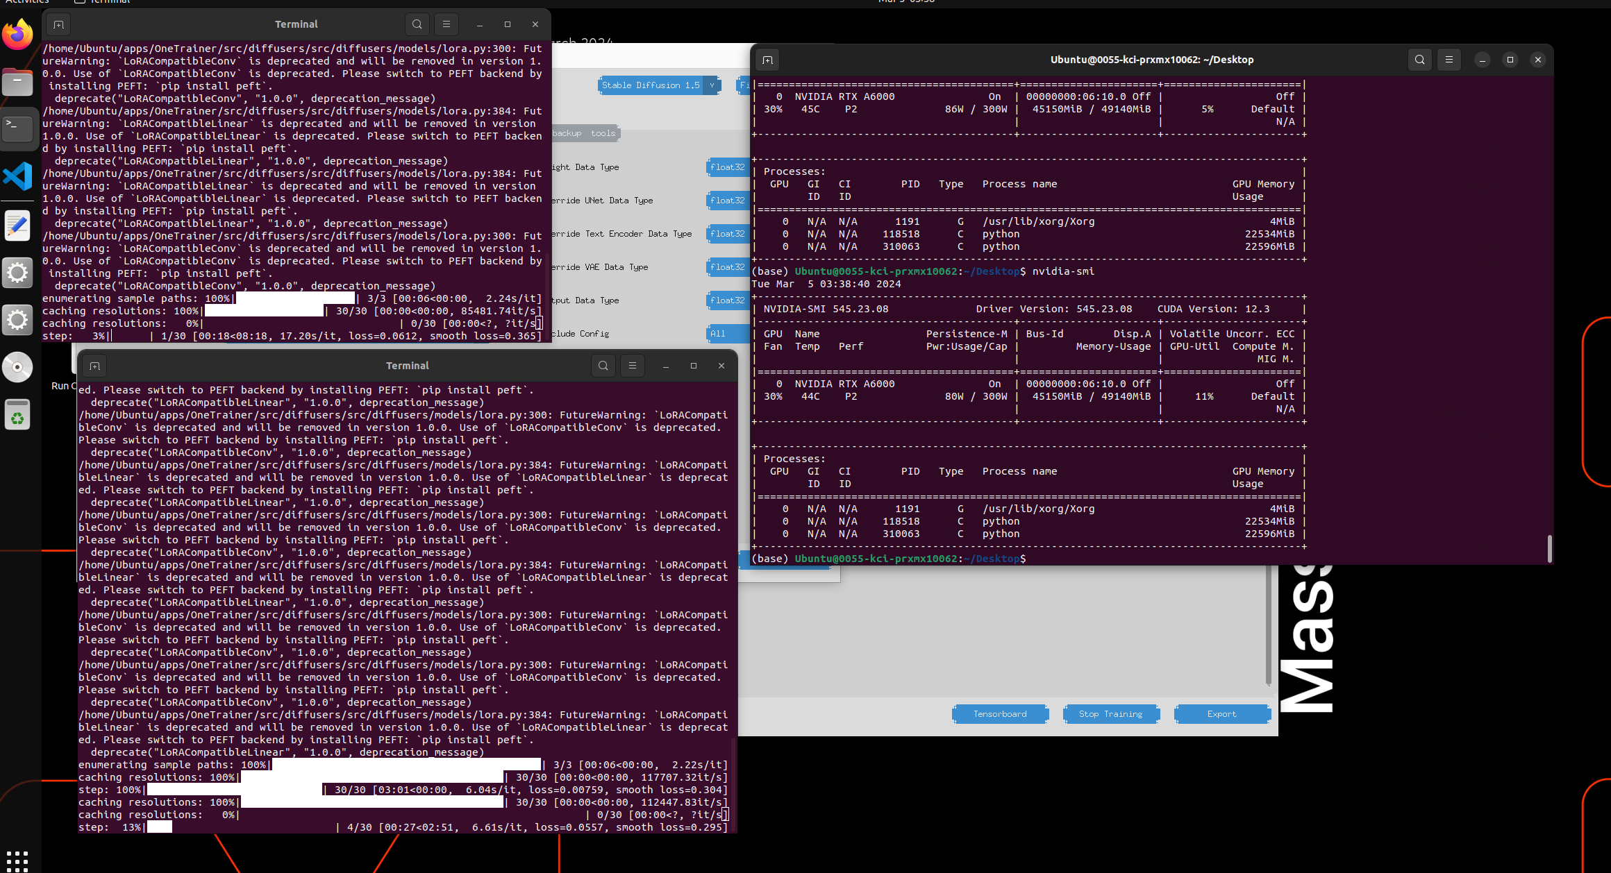Click search icon in the ~/Desktop terminal window

1420,60
